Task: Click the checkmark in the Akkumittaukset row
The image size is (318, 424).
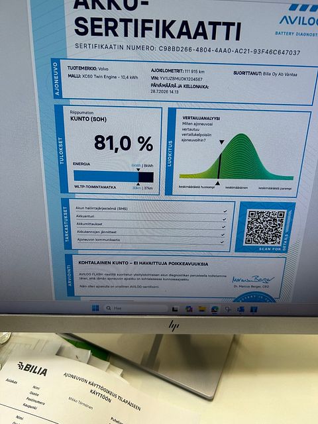Action: 224,227
